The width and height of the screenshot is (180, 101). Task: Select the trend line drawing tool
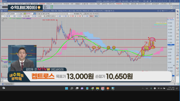pos(177,27)
